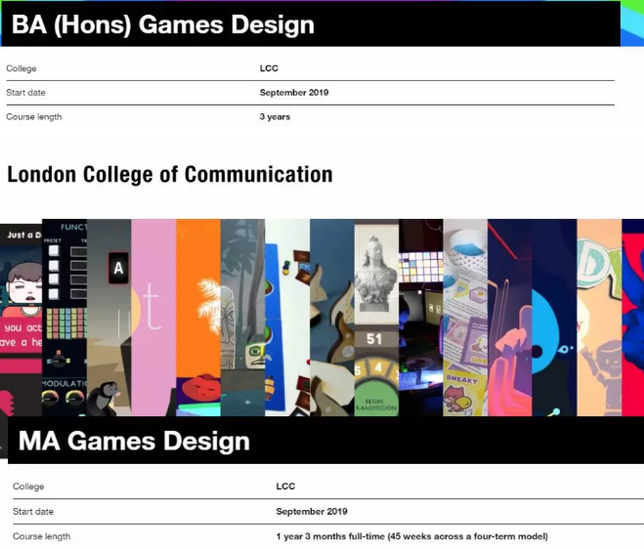Viewport: 644px width, 549px height.
Task: Select the '3 years' course length value
Action: pyautogui.click(x=275, y=116)
